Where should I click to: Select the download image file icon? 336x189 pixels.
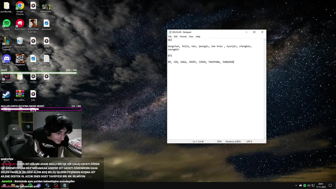point(46,25)
